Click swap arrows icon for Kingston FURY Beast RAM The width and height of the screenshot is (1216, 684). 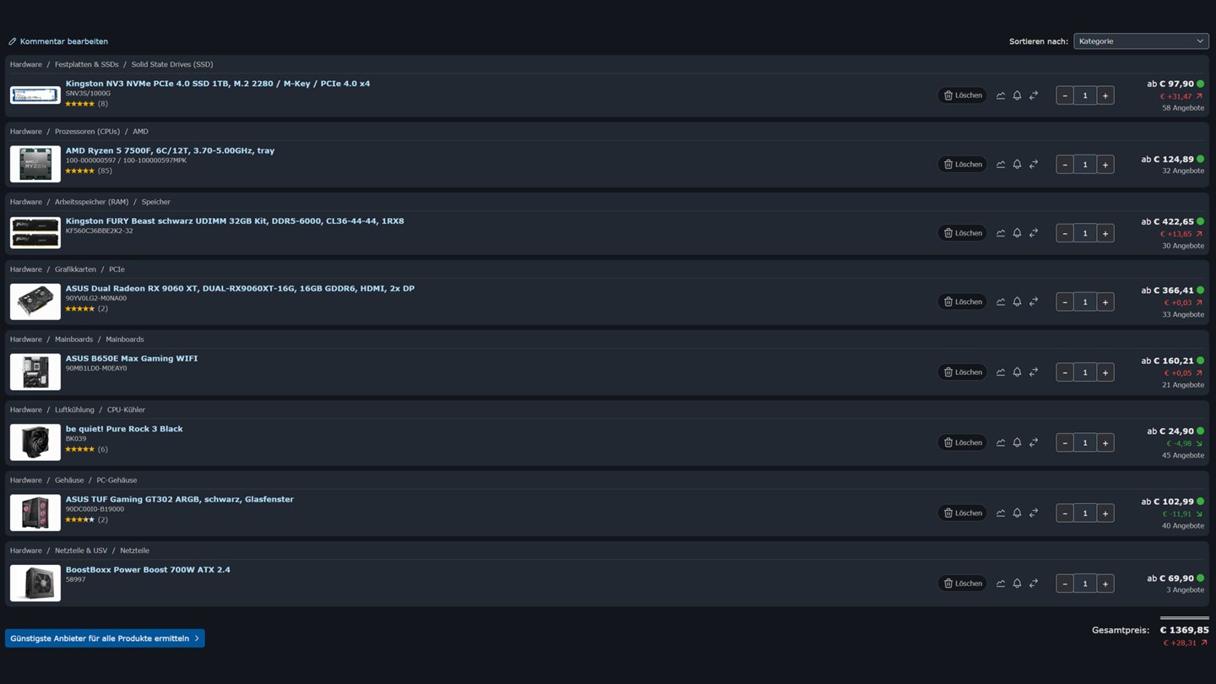[x=1034, y=233]
